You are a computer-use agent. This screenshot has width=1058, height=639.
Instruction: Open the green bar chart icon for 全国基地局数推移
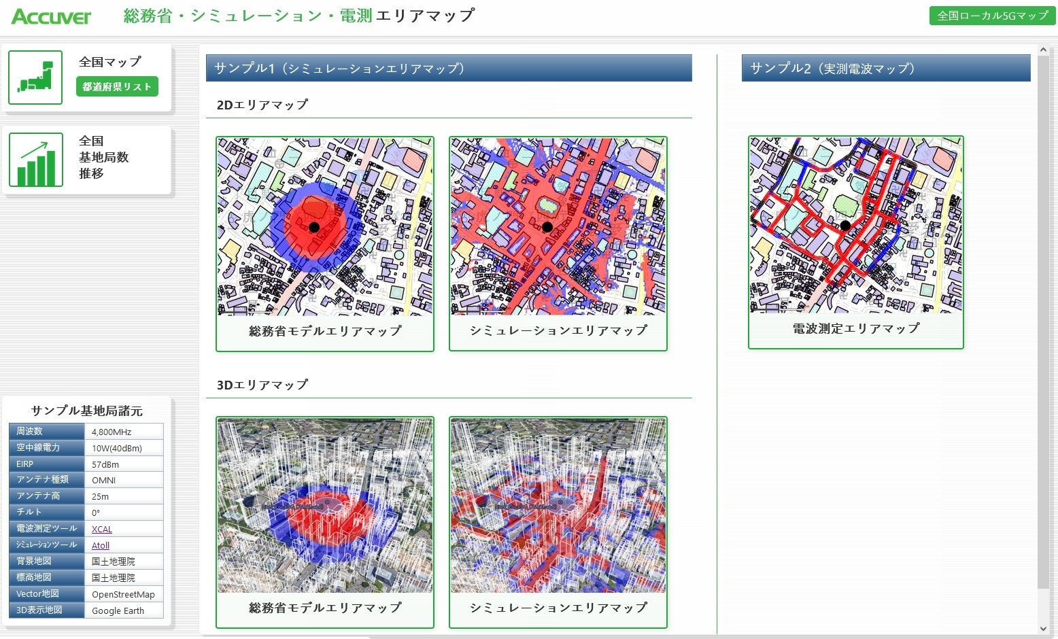pos(35,160)
